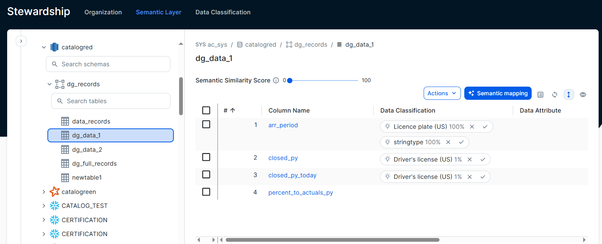
Task: Click the Semantic Similarity Score info icon
Action: pos(276,80)
